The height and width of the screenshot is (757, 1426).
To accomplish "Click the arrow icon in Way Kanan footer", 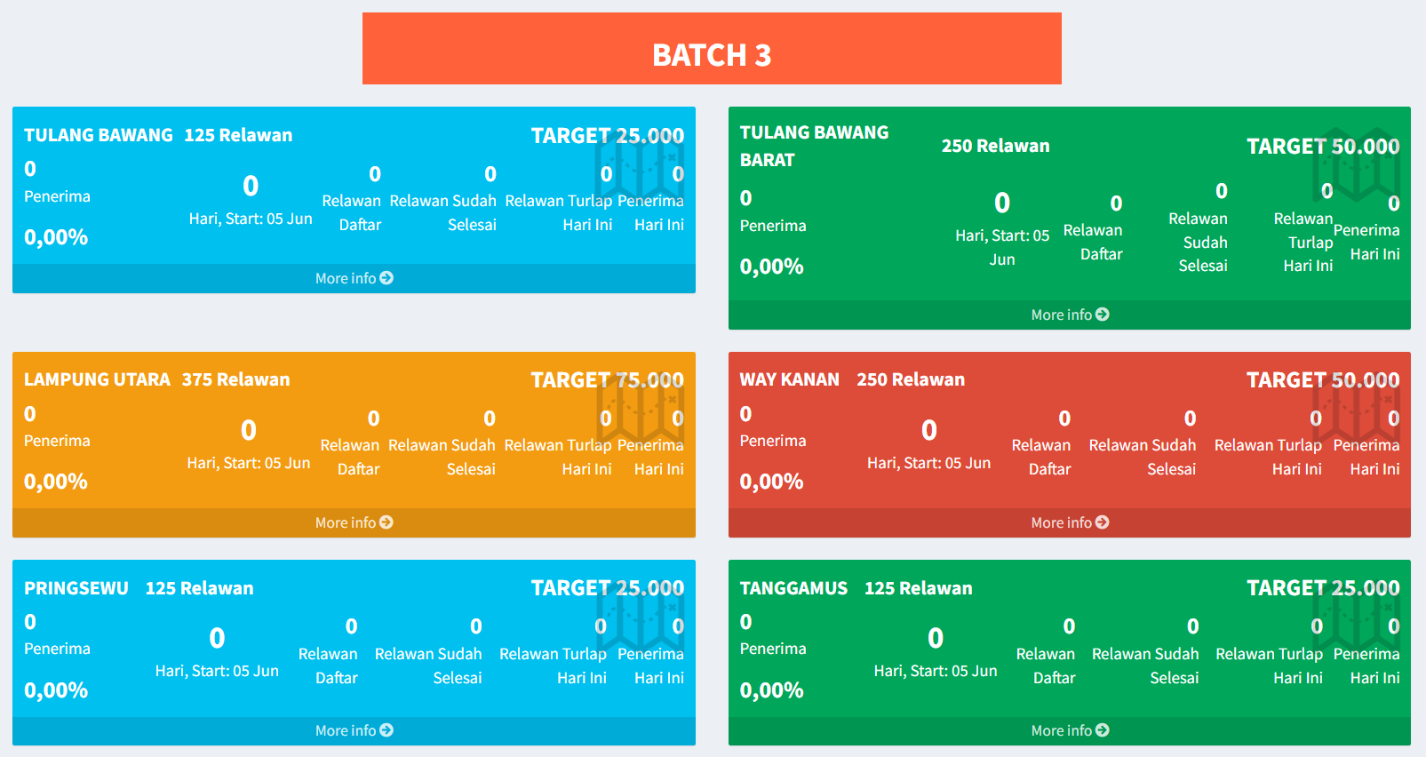I will coord(1103,522).
